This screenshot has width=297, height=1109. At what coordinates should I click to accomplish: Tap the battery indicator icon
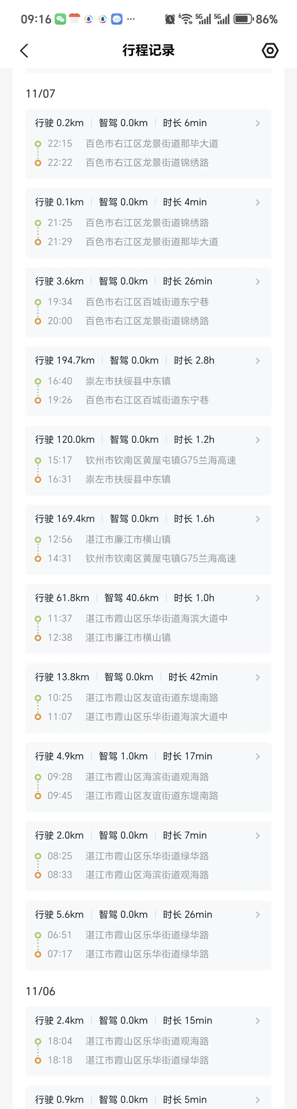(243, 19)
